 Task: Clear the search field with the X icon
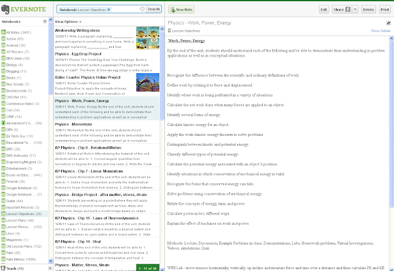pyautogui.click(x=142, y=9)
